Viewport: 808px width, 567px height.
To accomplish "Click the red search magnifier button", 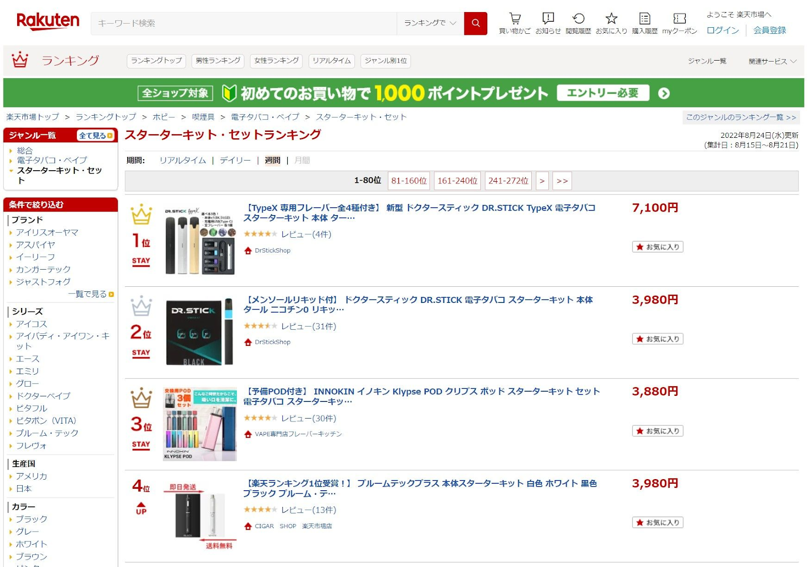I will click(x=475, y=23).
